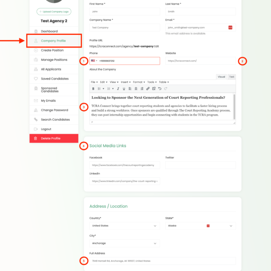Click the empty Twitter field
This screenshot has height=271, width=271.
(201, 165)
